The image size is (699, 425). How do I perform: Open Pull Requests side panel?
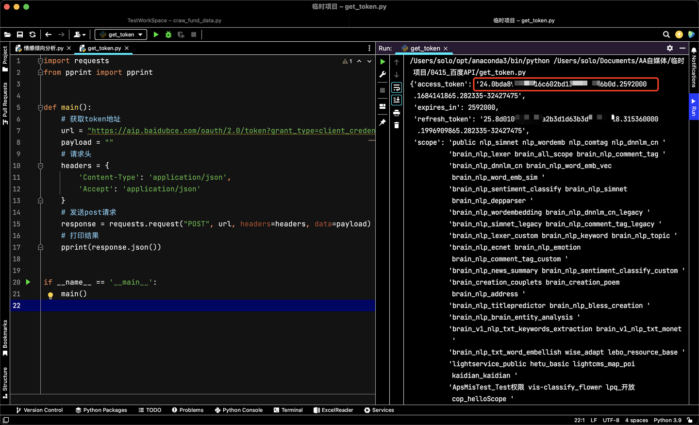click(5, 103)
